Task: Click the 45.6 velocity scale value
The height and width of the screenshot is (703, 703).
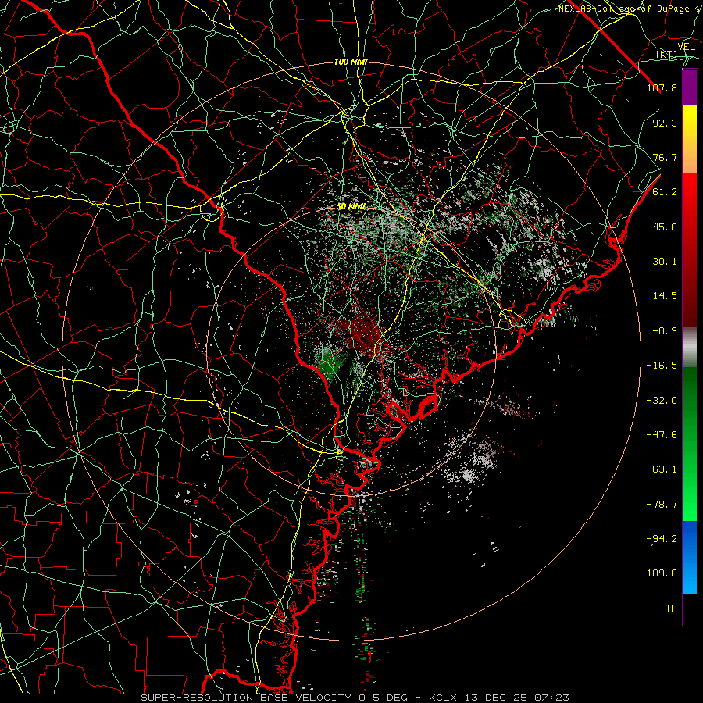Action: [x=665, y=227]
